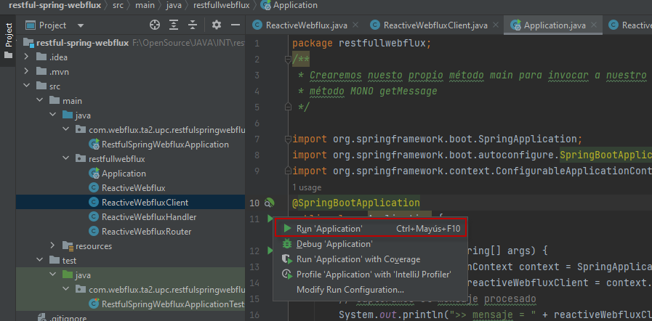The width and height of the screenshot is (652, 321).
Task: Expand the .idea folder
Action: coord(27,57)
